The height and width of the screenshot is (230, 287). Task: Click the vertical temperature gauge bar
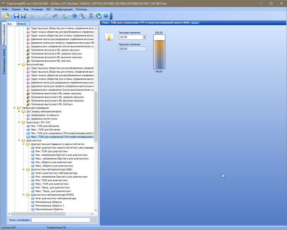click(159, 52)
